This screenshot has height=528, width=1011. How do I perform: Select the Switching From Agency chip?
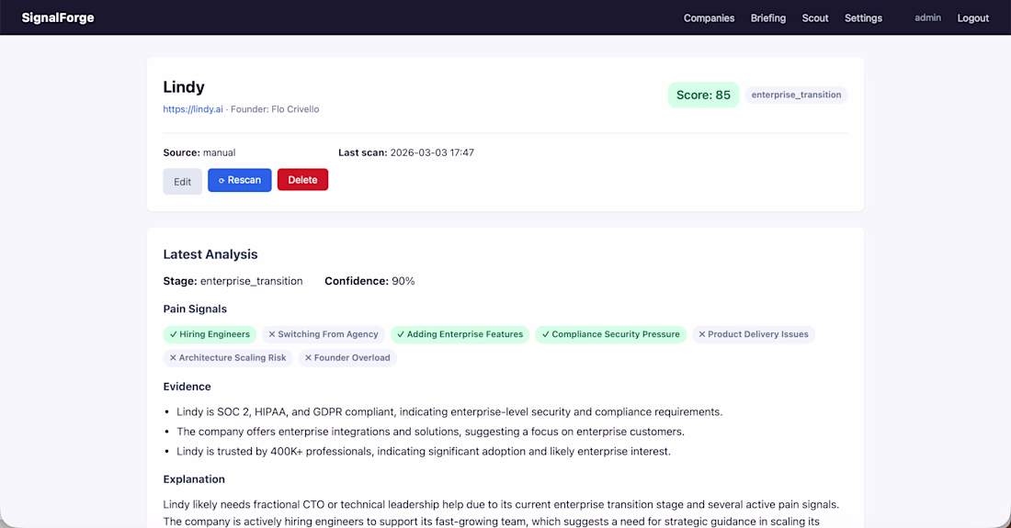click(x=323, y=334)
